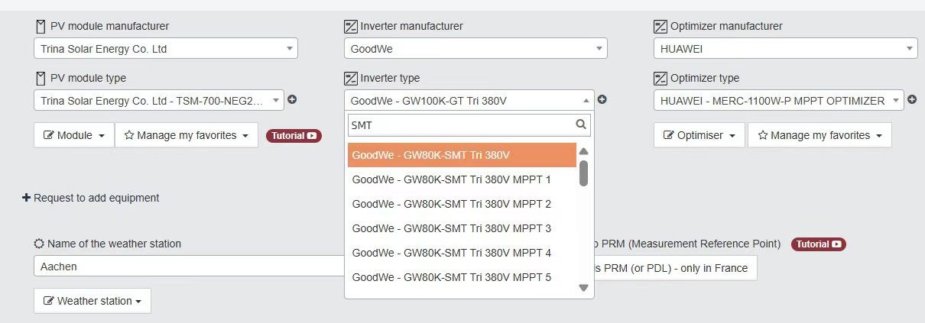Image resolution: width=925 pixels, height=323 pixels.
Task: Click the plus icon beside Optimizer type
Action: pyautogui.click(x=912, y=100)
